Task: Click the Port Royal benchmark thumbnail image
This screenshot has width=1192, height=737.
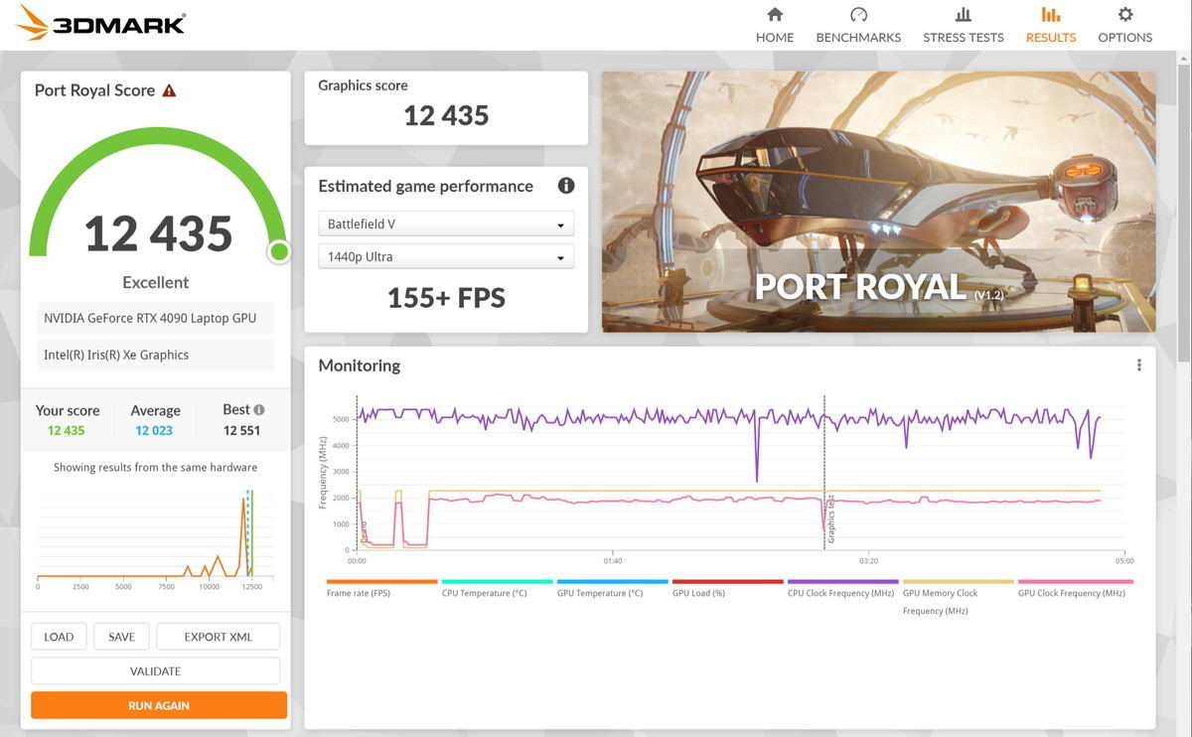Action: 878,202
